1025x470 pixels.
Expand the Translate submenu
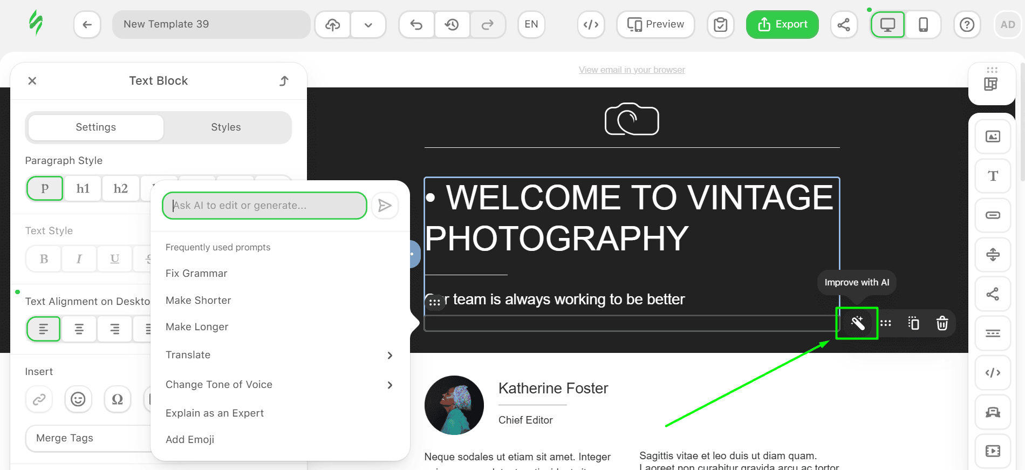(x=389, y=355)
